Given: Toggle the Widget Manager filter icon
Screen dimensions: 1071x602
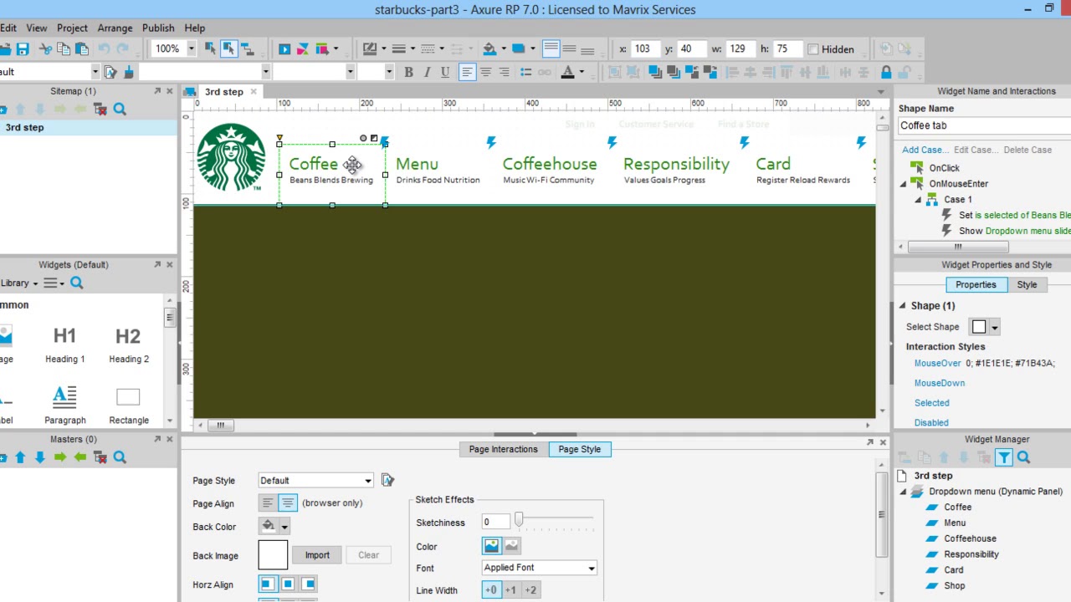Looking at the screenshot, I should pyautogui.click(x=1003, y=457).
